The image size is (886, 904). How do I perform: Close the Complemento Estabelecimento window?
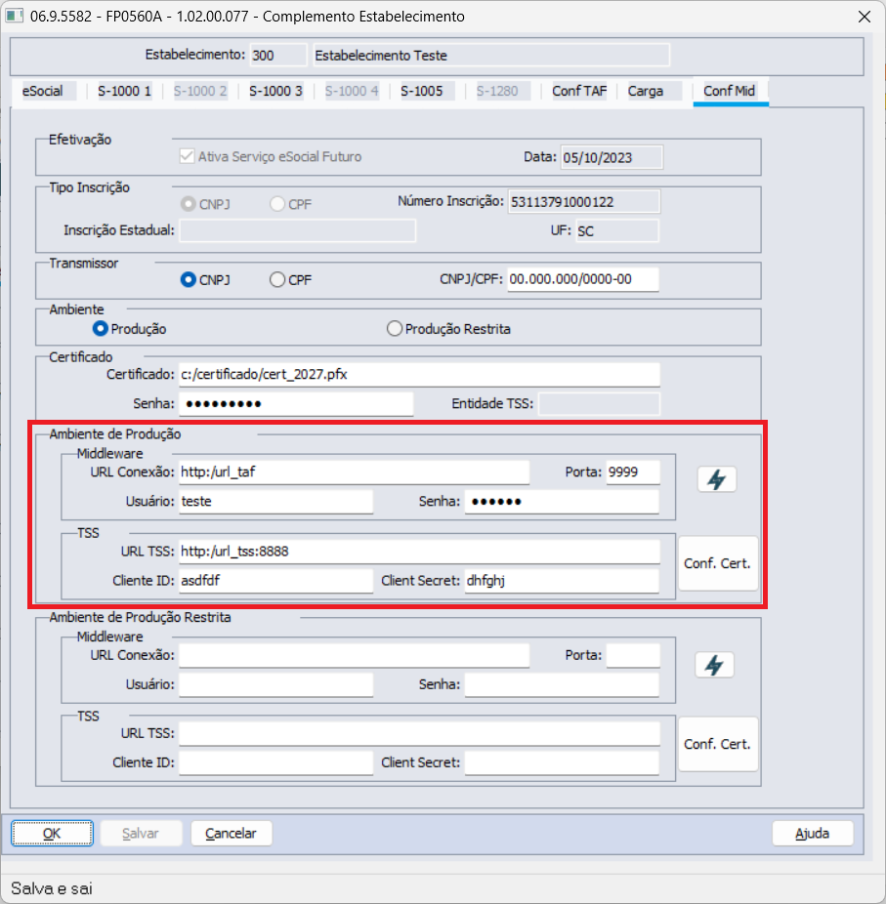coord(865,17)
